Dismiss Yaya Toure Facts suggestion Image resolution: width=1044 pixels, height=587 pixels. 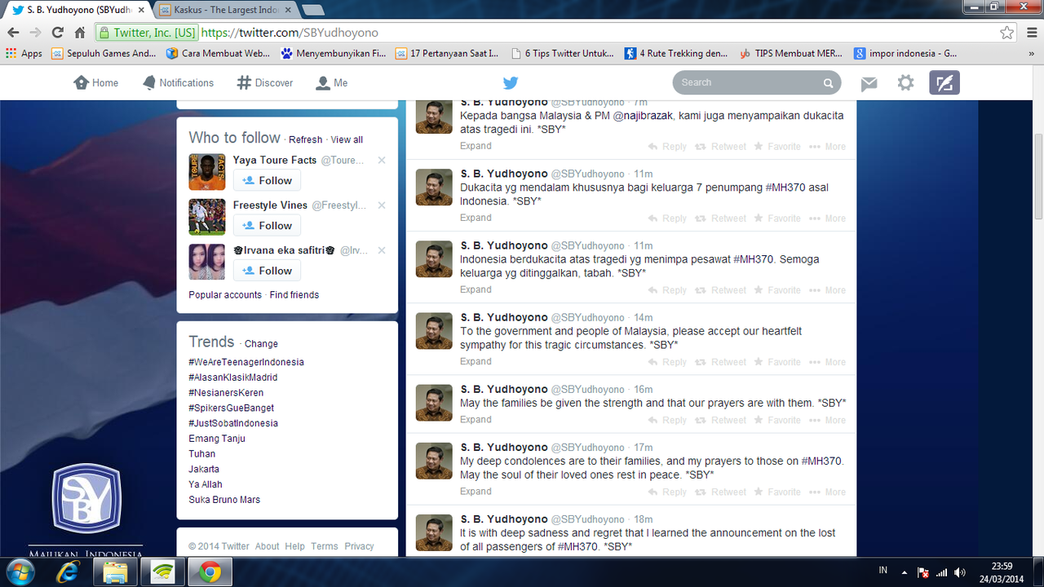click(382, 161)
